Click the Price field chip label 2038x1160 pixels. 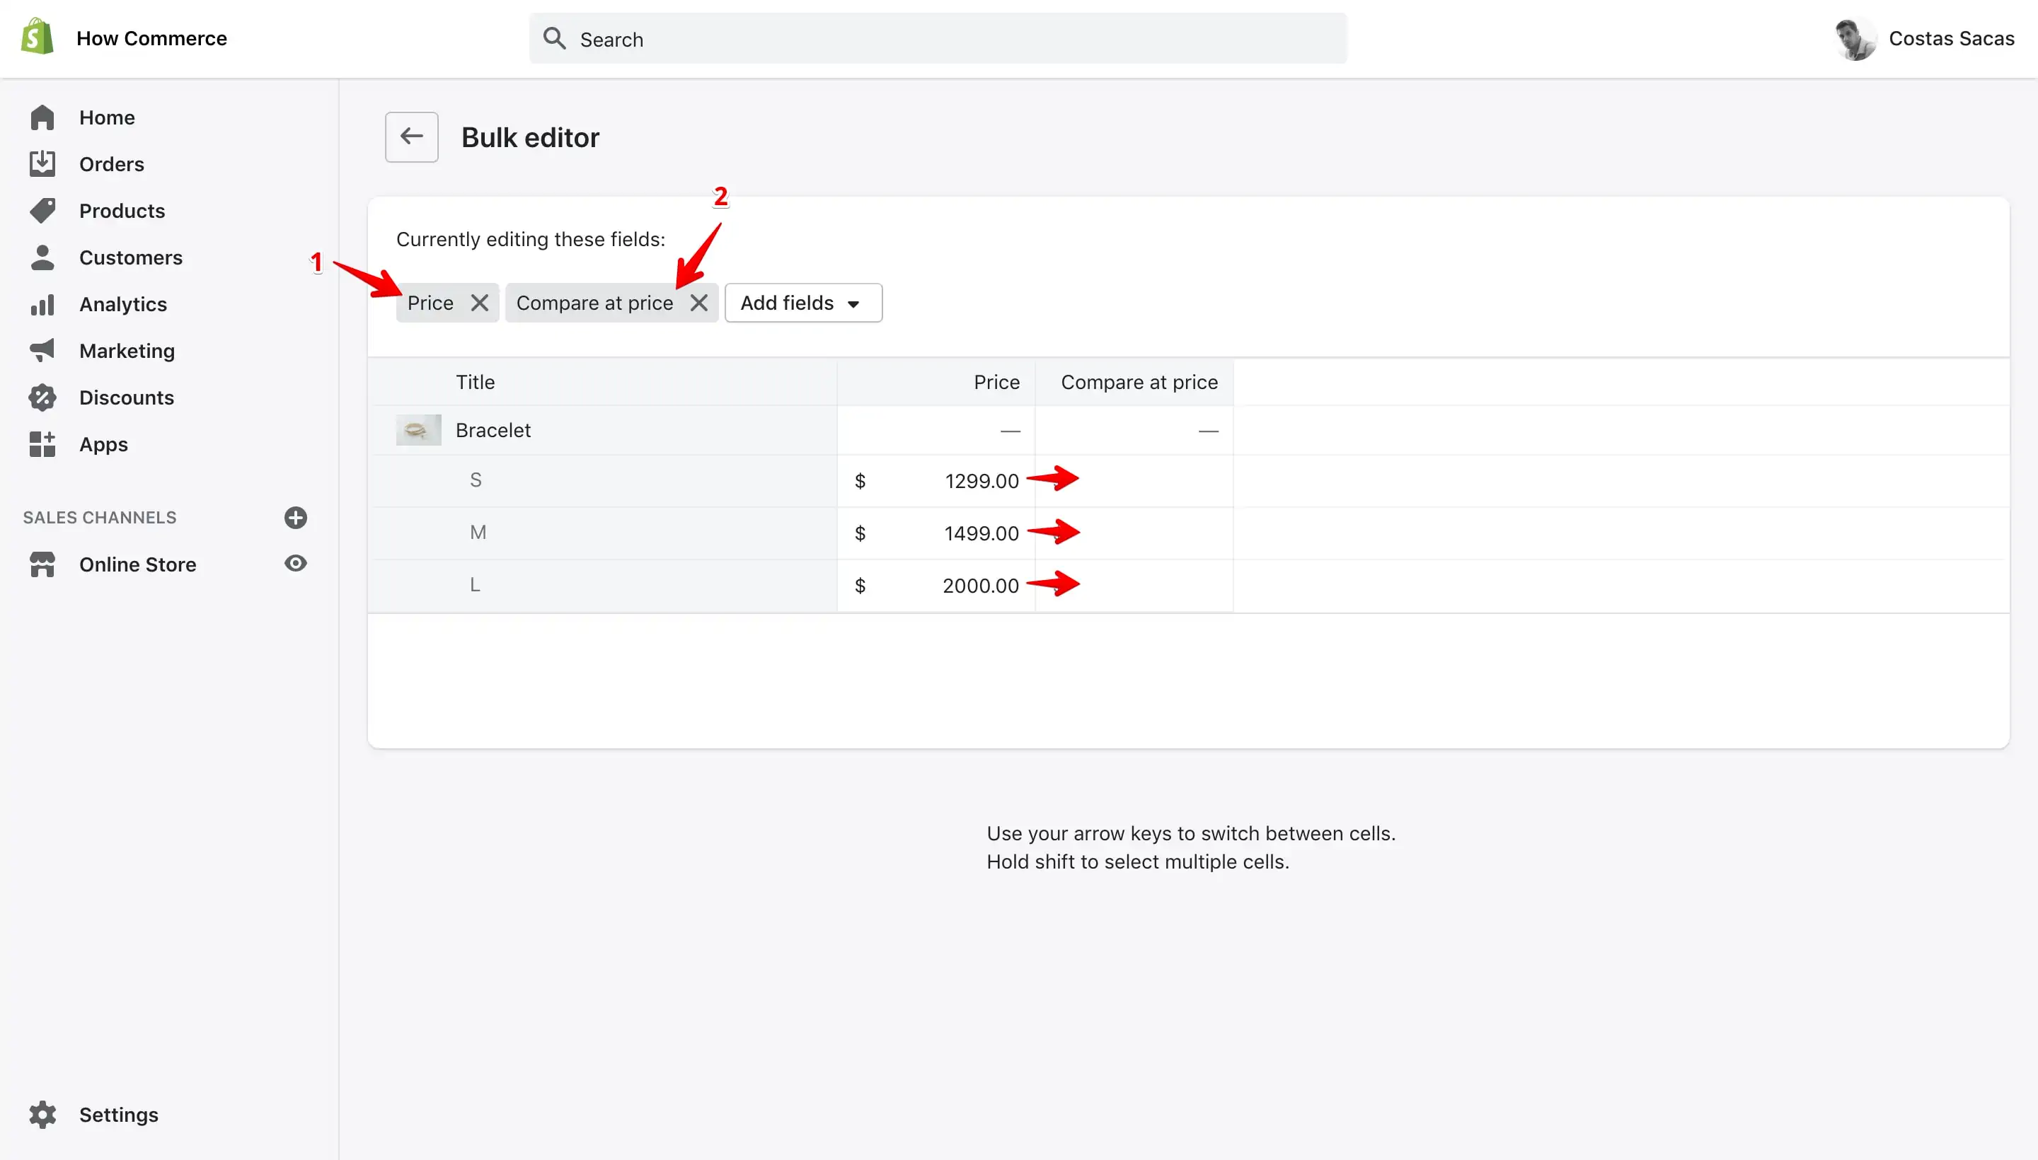[x=430, y=303]
